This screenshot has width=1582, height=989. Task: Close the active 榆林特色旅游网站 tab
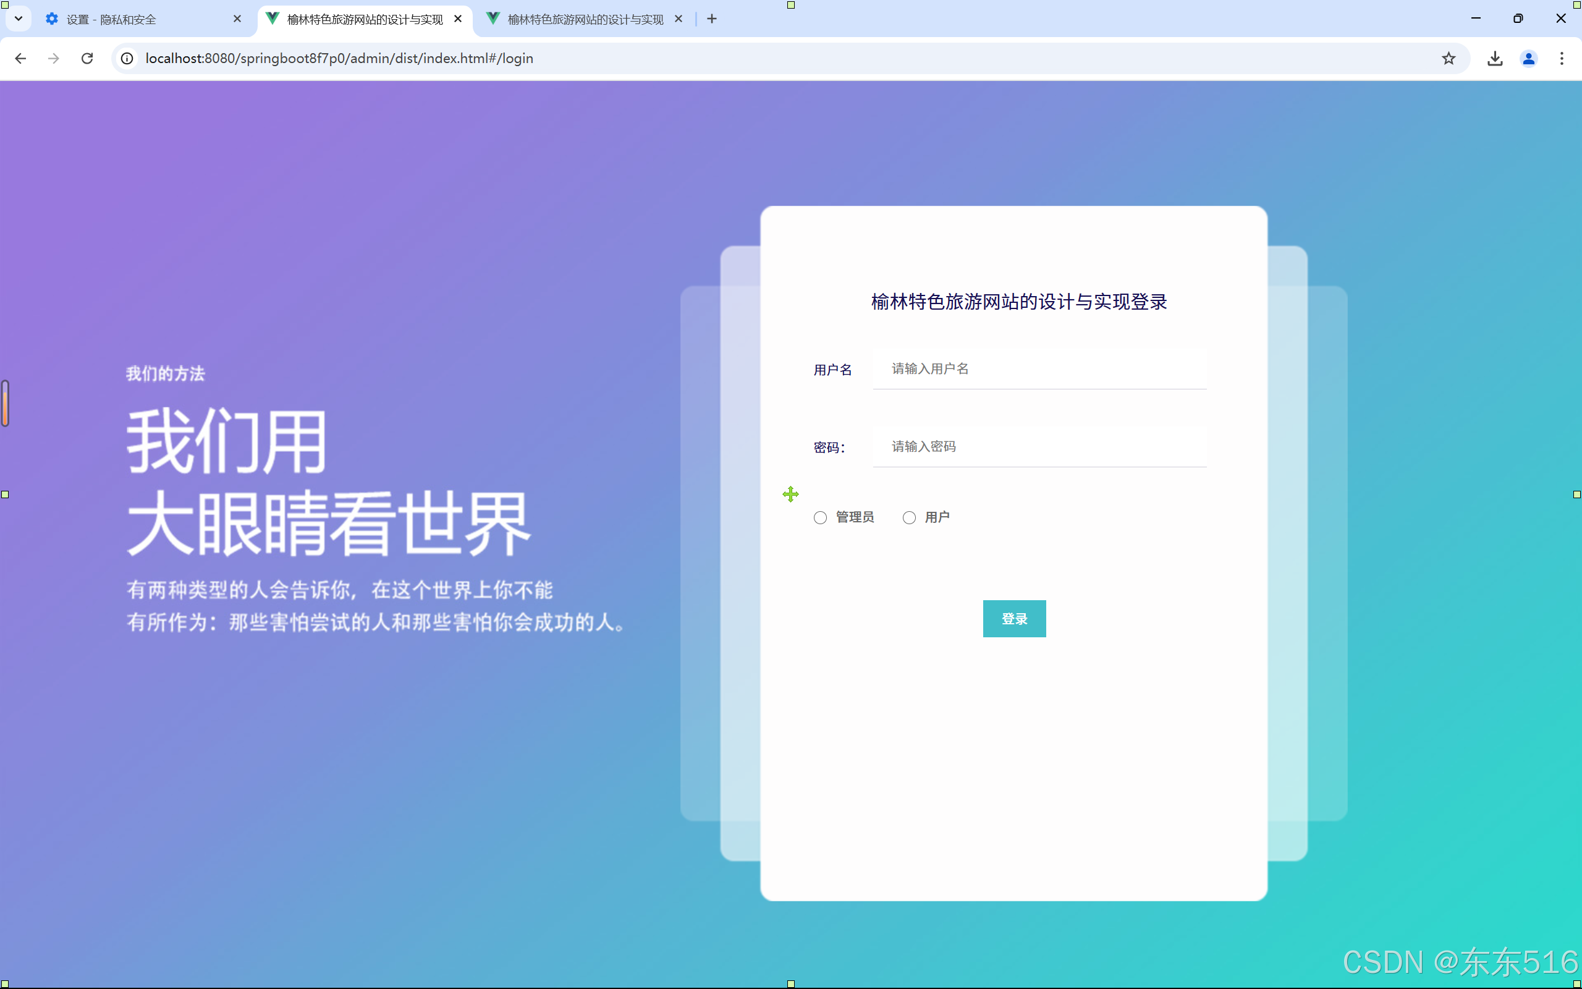tap(459, 19)
